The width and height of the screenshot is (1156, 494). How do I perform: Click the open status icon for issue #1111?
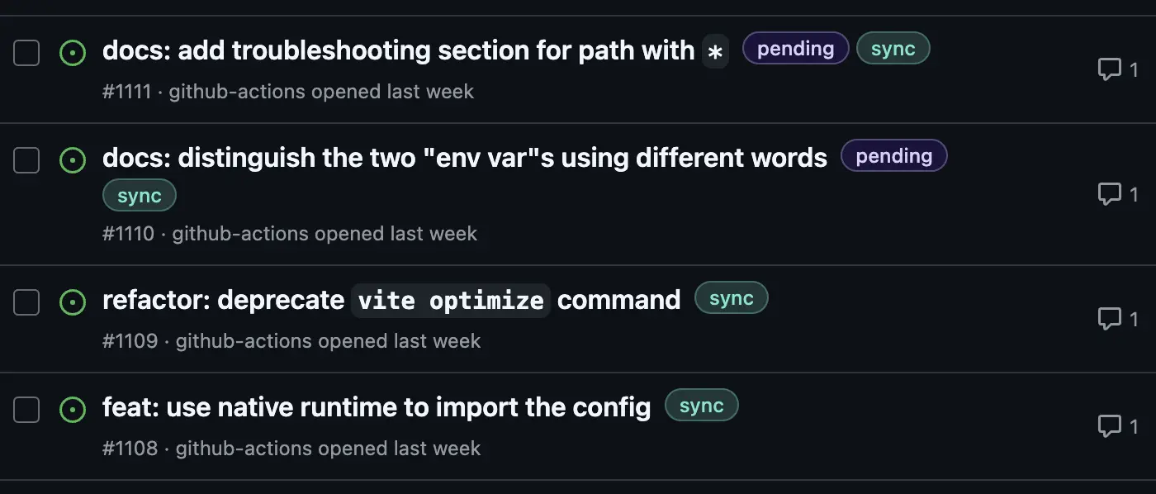click(x=73, y=54)
